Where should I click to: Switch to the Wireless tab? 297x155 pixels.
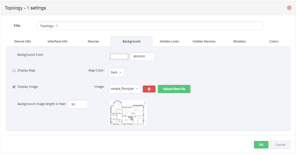click(239, 41)
